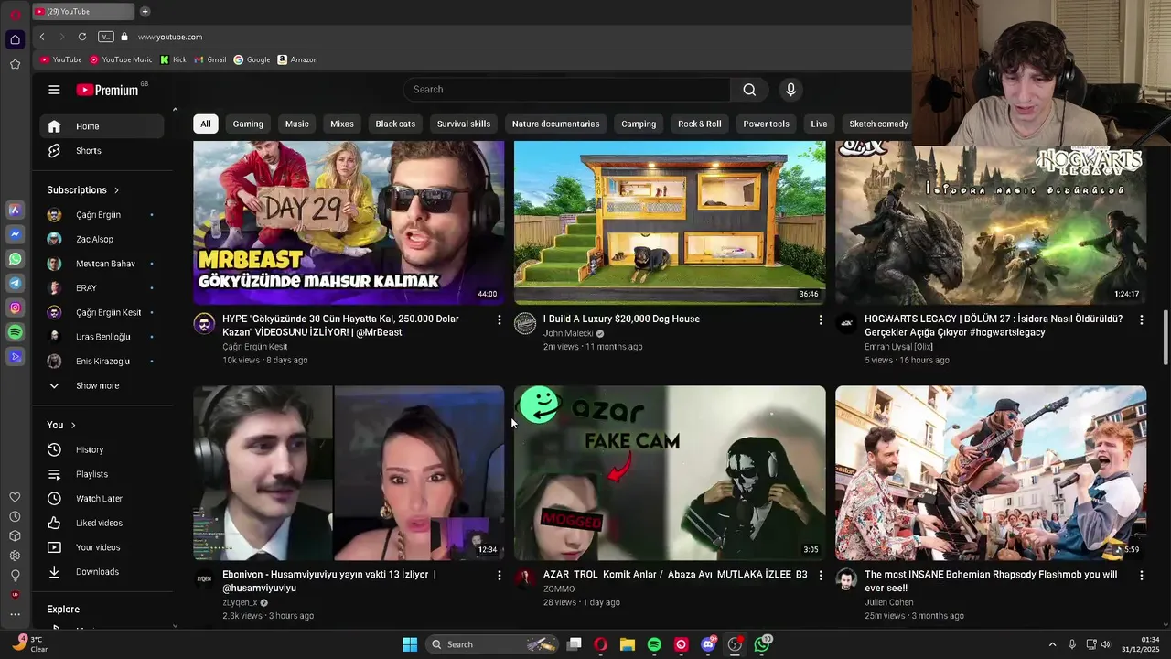
Task: Open Home in YouTube sidebar
Action: [x=102, y=126]
